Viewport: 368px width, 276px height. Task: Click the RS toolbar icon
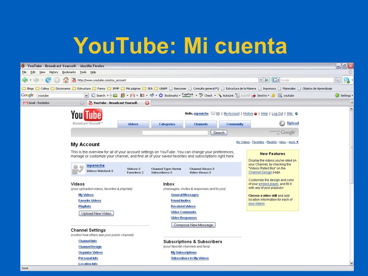coord(142,95)
